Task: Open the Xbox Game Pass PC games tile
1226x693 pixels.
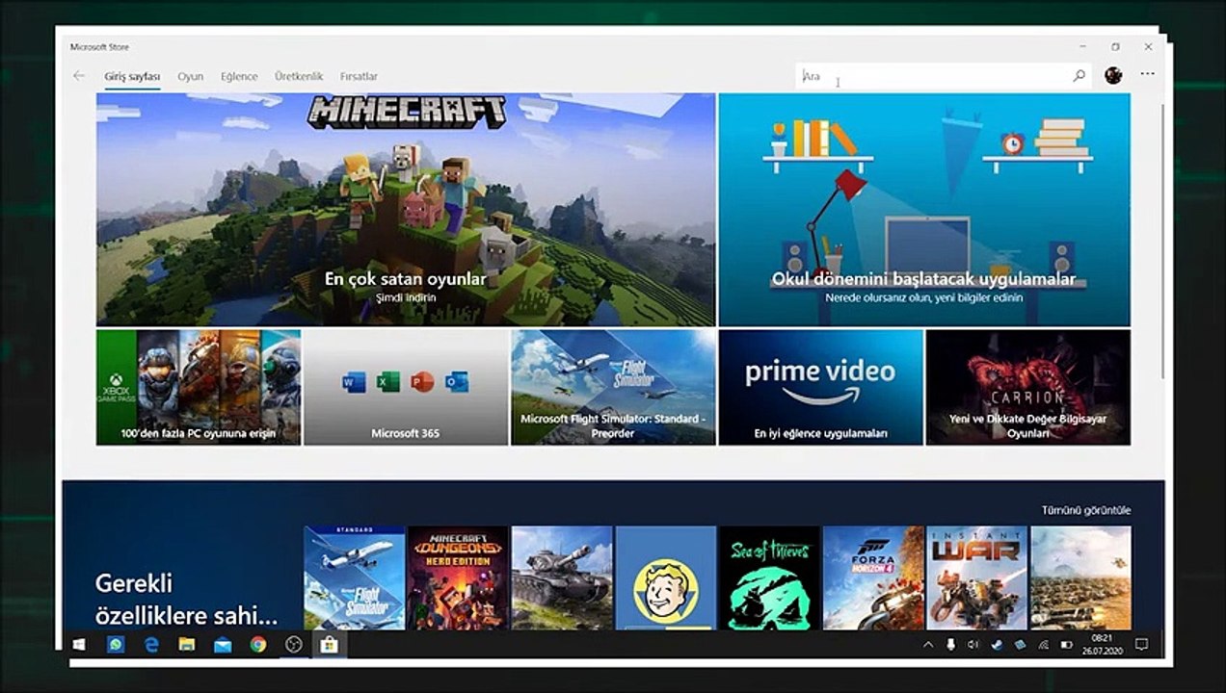Action: click(199, 387)
